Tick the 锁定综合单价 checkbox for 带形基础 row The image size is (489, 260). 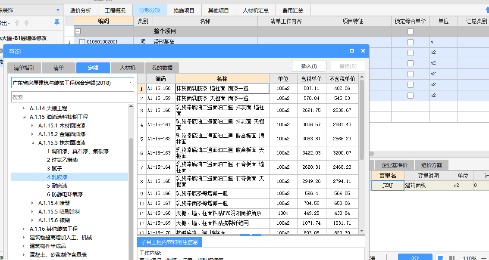click(x=411, y=42)
